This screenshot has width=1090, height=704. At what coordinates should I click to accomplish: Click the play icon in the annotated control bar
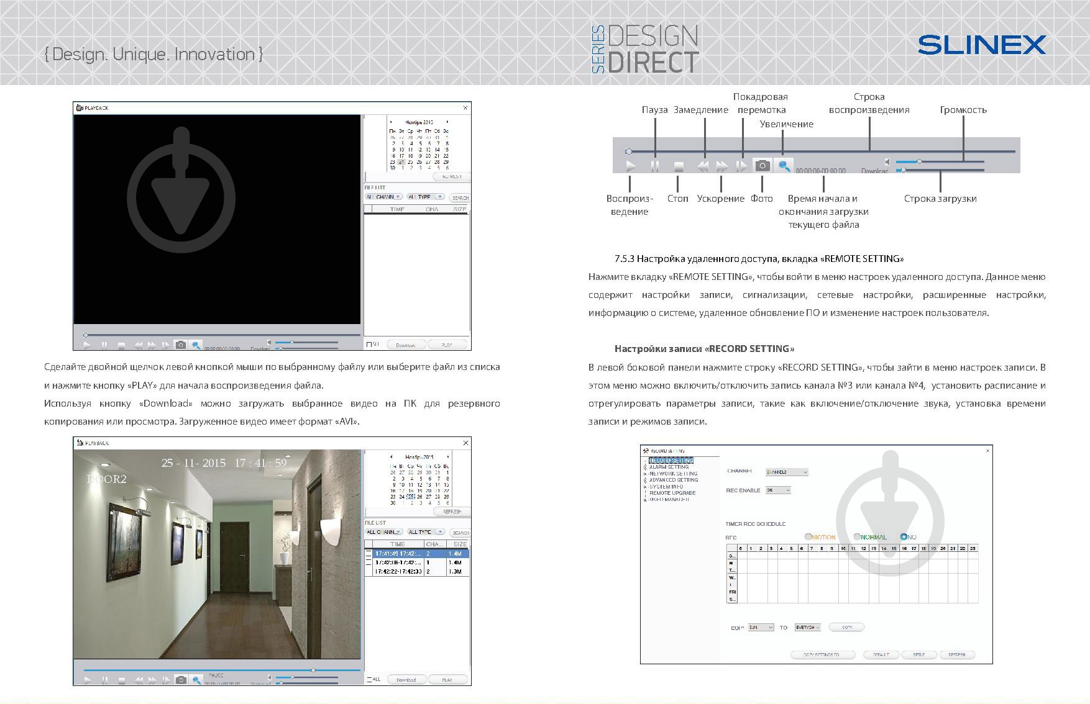(x=631, y=166)
